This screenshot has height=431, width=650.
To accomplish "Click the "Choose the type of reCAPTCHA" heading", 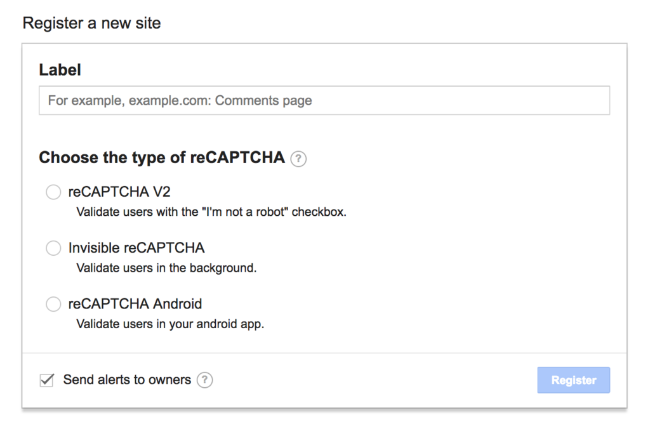I will (162, 158).
